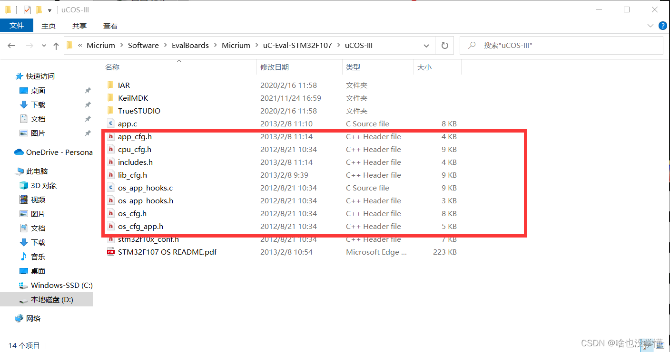Click inside the 搜索"uCOS-III" search box

click(562, 46)
